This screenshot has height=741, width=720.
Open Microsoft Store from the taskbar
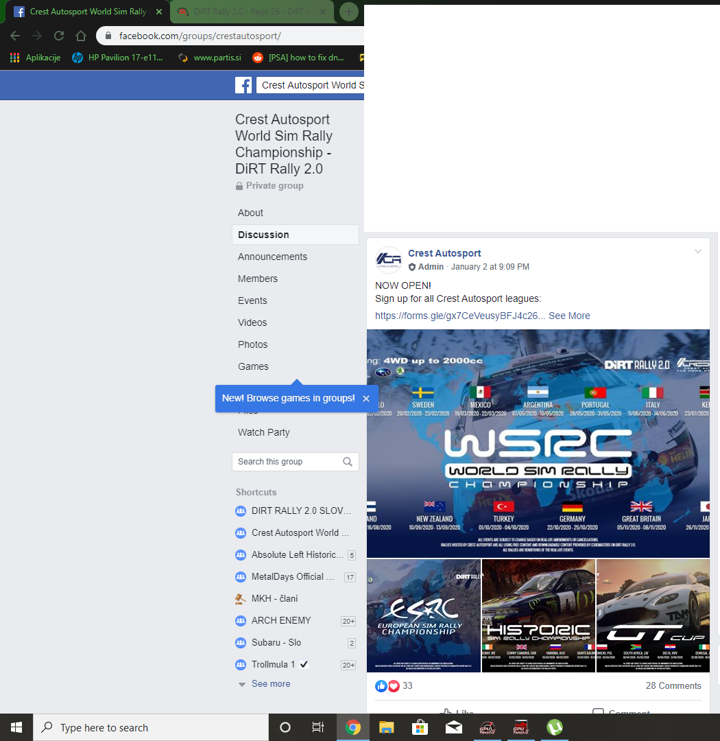(x=420, y=728)
